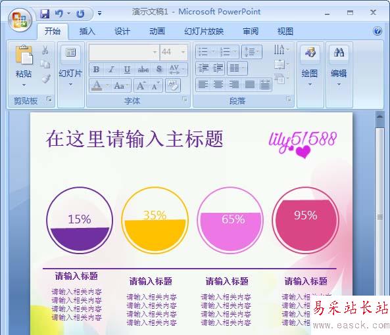Viewport: 390px width, 335px height.
Task: Select the Format Painter brush
Action: (x=46, y=79)
